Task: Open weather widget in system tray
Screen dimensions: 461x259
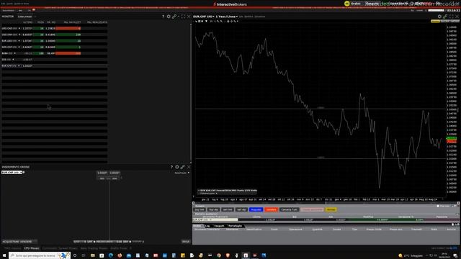Action: coord(411,256)
